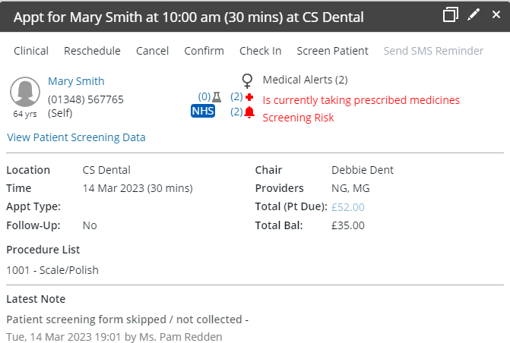Open the Mary Smith patient link
The height and width of the screenshot is (343, 510).
coord(76,81)
